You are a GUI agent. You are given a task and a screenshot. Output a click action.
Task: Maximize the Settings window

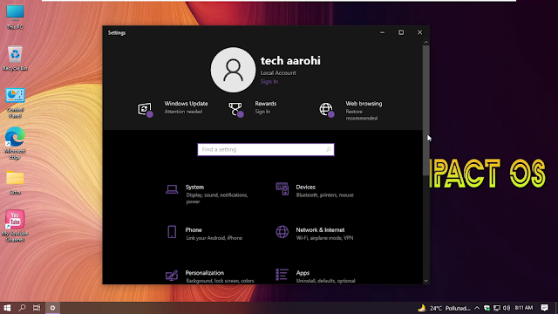tap(401, 32)
